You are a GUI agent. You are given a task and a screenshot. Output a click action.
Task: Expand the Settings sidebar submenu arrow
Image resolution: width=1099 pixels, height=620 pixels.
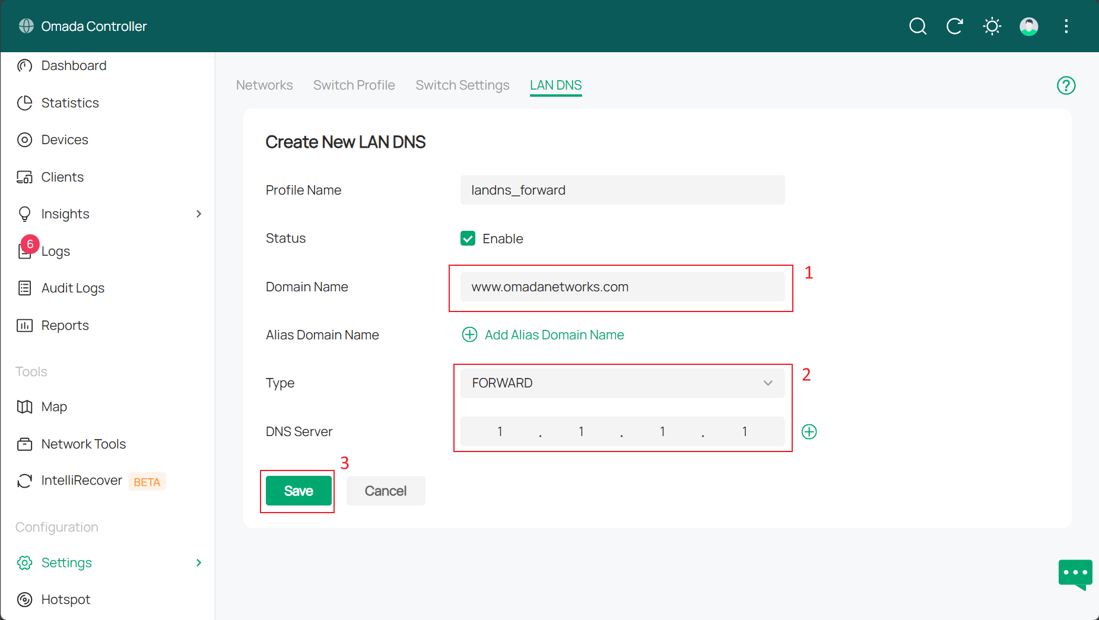click(x=199, y=563)
